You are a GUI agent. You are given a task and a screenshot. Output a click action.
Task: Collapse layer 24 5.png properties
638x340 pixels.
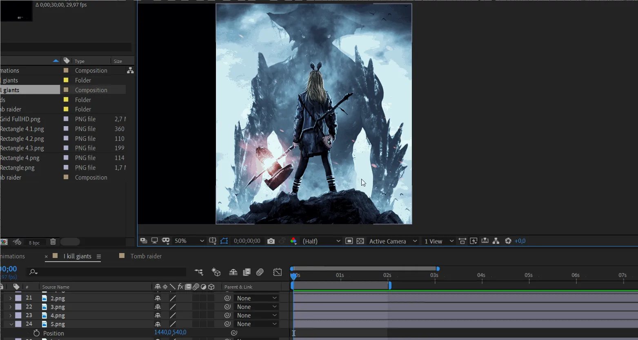coord(11,324)
